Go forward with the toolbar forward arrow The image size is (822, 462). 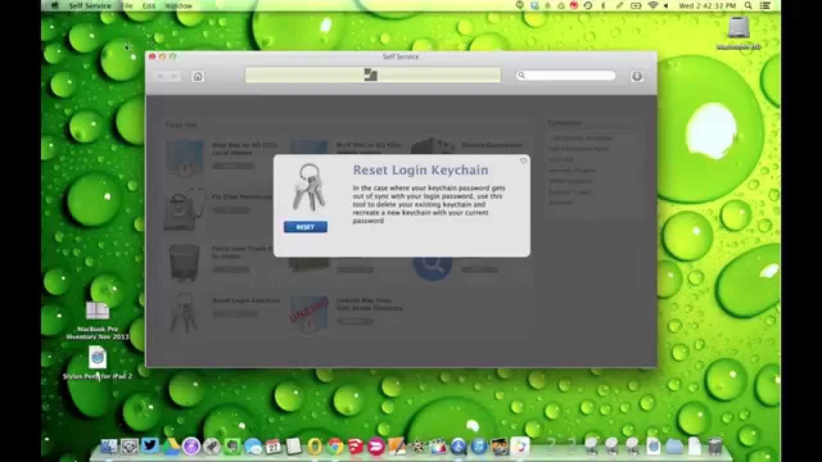point(173,76)
